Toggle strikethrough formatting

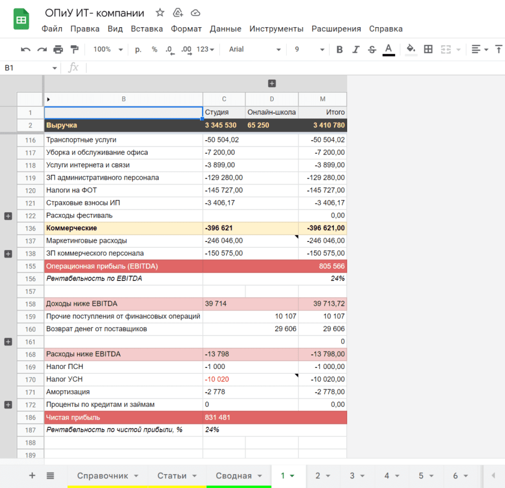click(372, 49)
